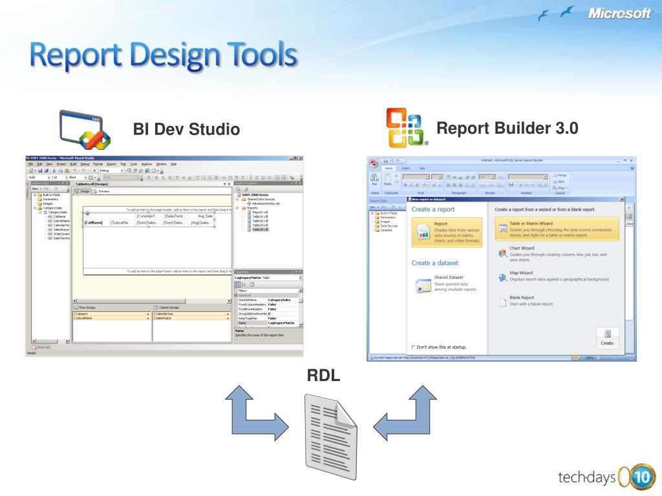Open the CategoryMatrix object dropdown in Properties
Image resolution: width=662 pixels, height=496 pixels.
tap(301, 278)
